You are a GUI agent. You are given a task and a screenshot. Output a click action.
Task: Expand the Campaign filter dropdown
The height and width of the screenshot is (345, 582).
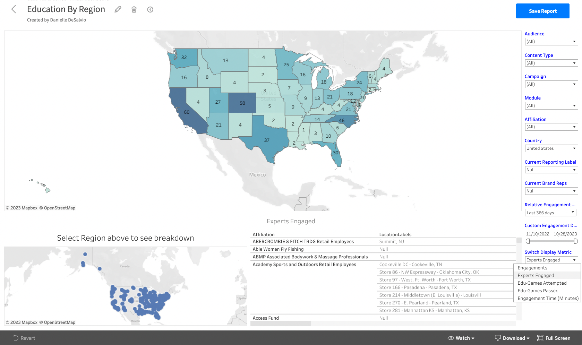(x=551, y=84)
